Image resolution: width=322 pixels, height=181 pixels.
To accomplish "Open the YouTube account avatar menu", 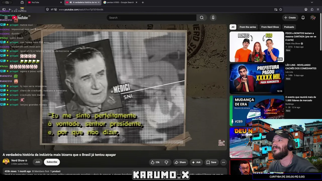I will coord(313,18).
